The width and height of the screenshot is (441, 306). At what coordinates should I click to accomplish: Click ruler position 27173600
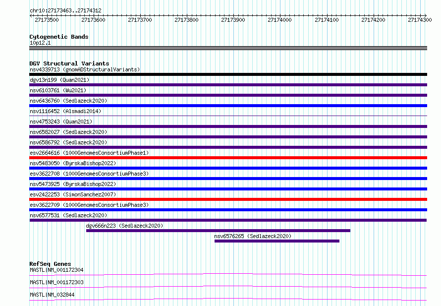[93, 20]
